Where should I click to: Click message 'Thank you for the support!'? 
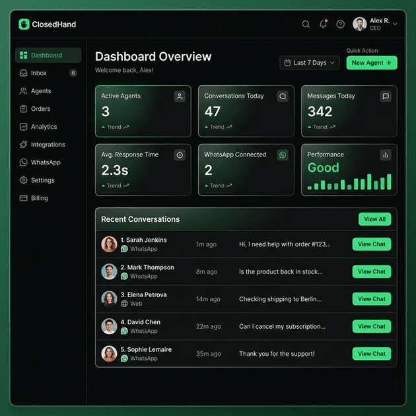(277, 354)
